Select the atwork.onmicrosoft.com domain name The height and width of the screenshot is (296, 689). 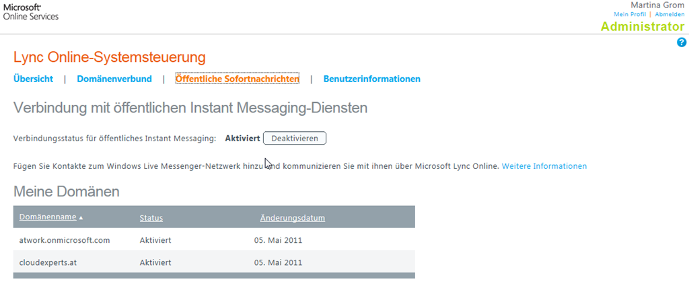pos(64,239)
